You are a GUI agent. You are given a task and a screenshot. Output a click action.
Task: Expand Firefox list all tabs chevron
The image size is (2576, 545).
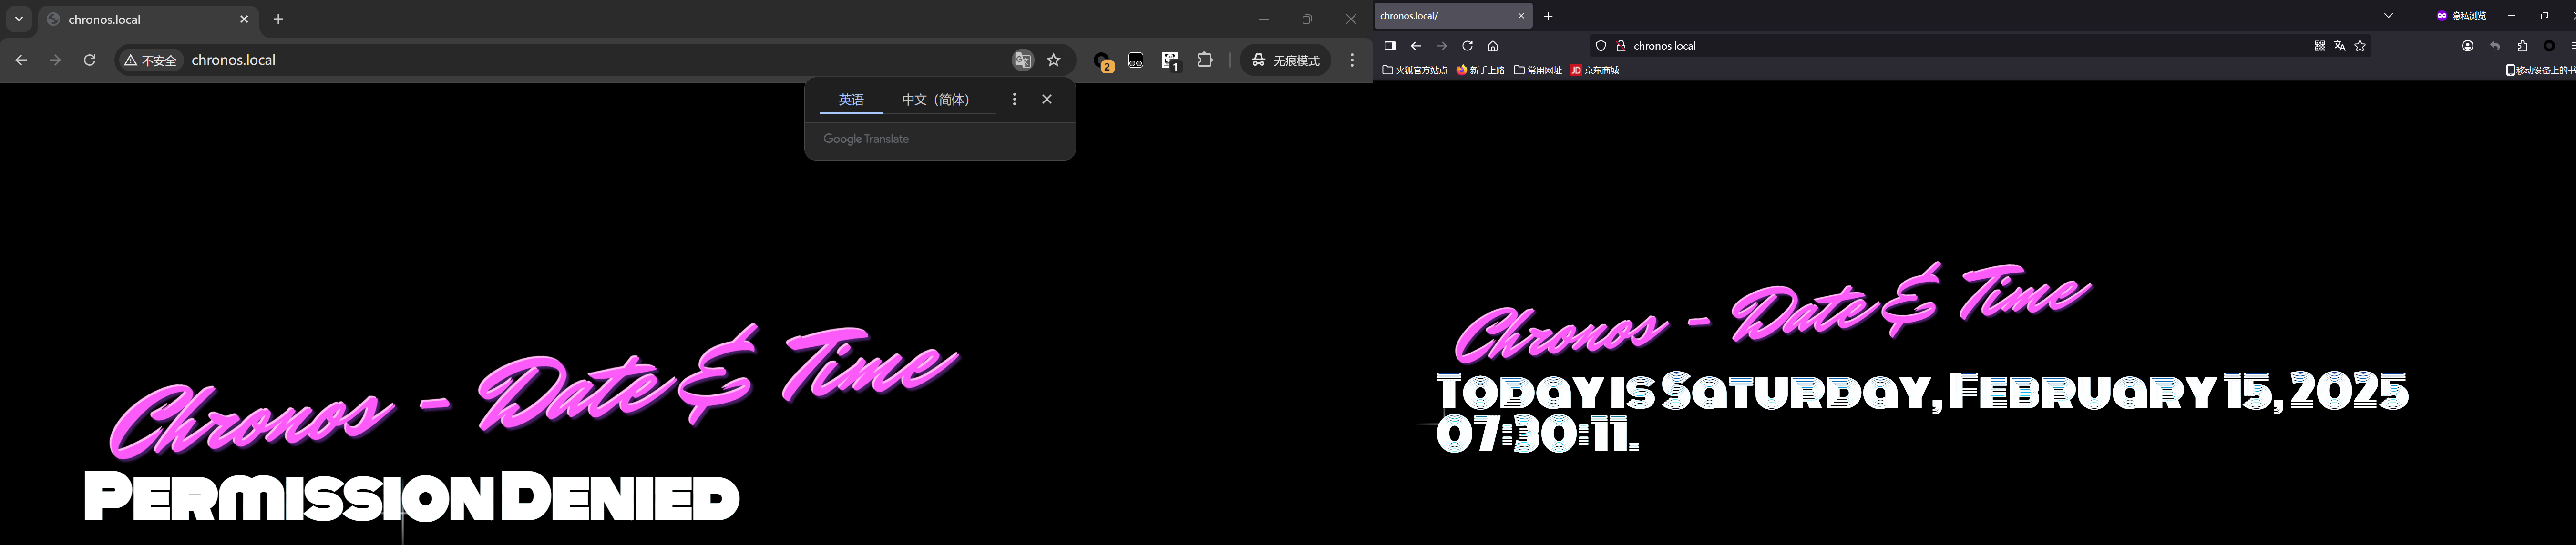[x=2389, y=16]
